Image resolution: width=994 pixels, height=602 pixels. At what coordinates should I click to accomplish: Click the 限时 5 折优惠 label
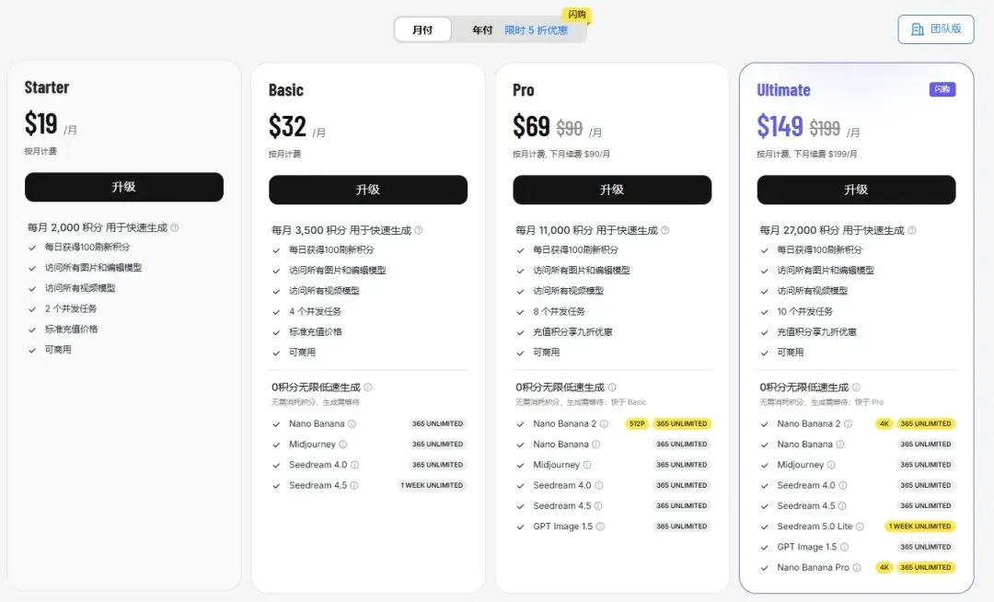point(537,30)
